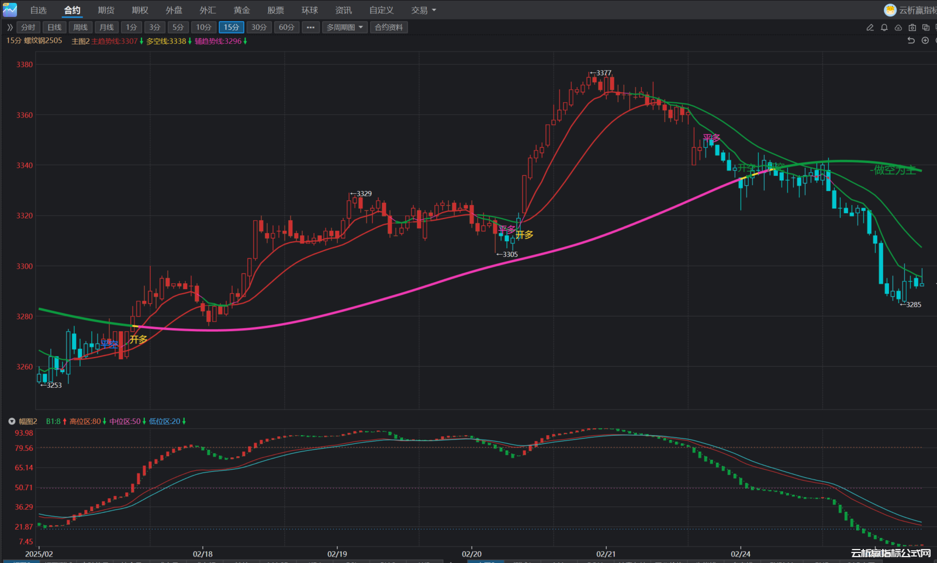The width and height of the screenshot is (937, 563).
Task: Click the 高位区:80 indicator value
Action: pyautogui.click(x=85, y=421)
